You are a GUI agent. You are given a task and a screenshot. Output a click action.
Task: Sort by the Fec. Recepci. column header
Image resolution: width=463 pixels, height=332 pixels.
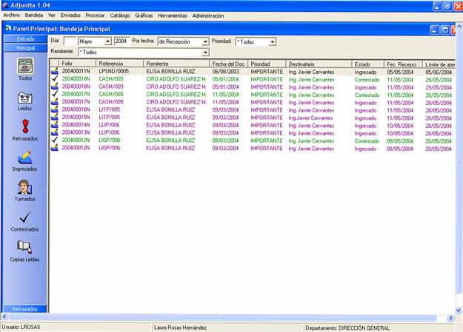click(x=403, y=64)
